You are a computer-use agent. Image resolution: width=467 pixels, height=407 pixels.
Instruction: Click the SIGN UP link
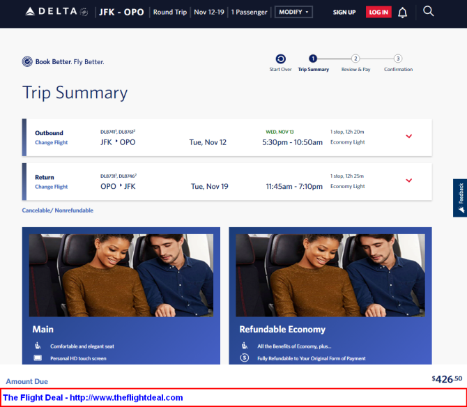344,13
